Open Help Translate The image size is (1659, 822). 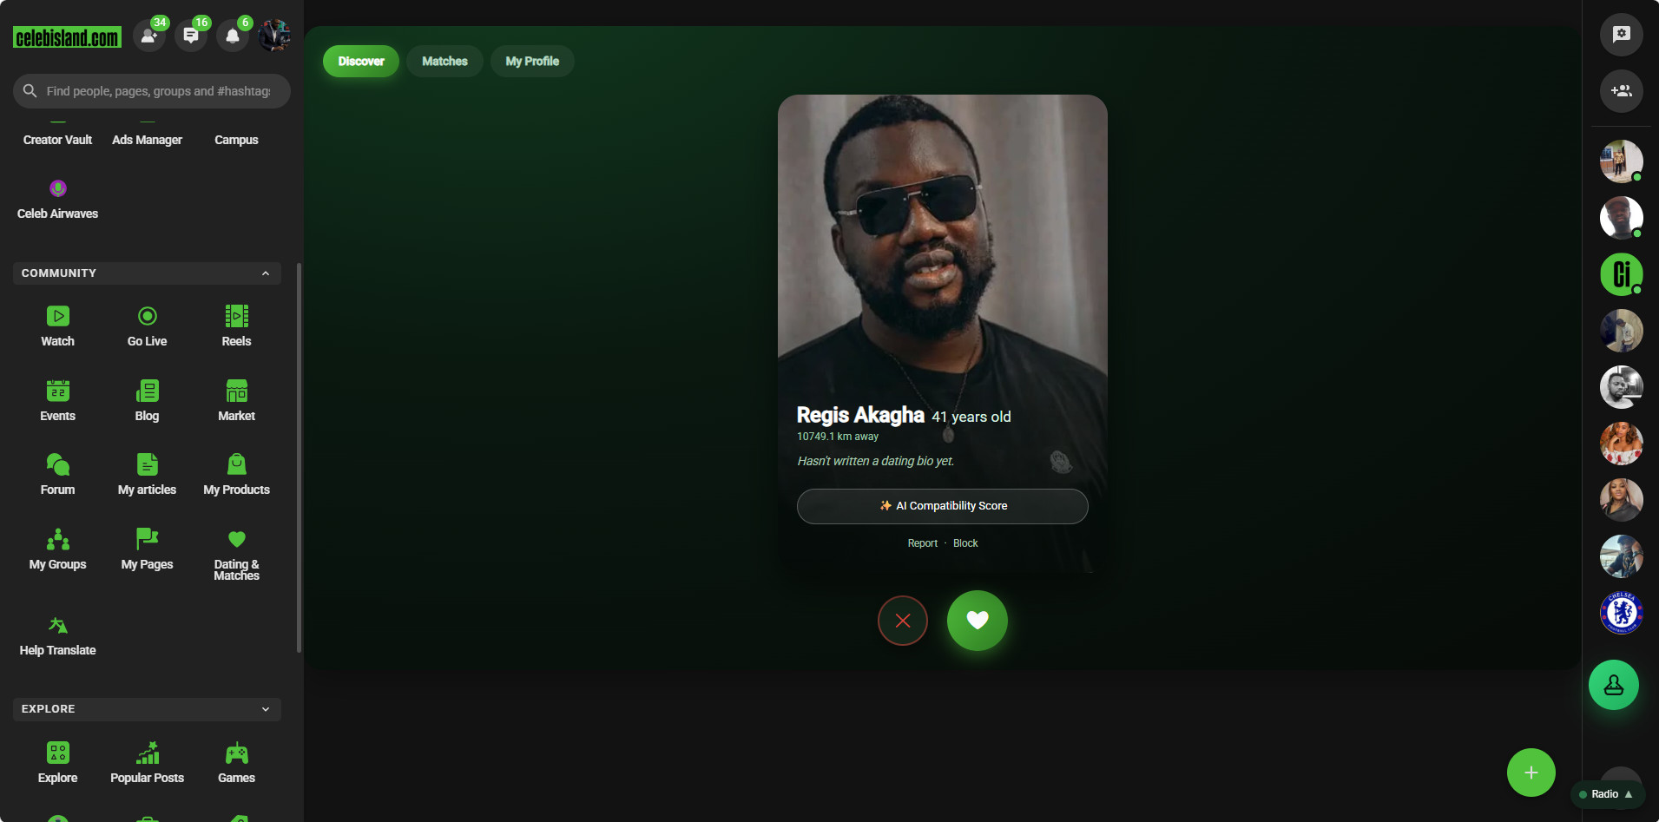pyautogui.click(x=58, y=636)
